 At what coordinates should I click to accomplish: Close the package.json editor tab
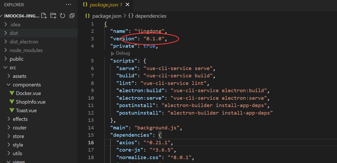127,5
